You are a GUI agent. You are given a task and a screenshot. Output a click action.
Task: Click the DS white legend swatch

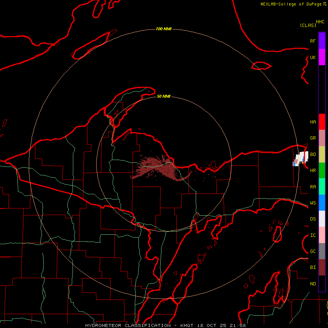point(322,219)
